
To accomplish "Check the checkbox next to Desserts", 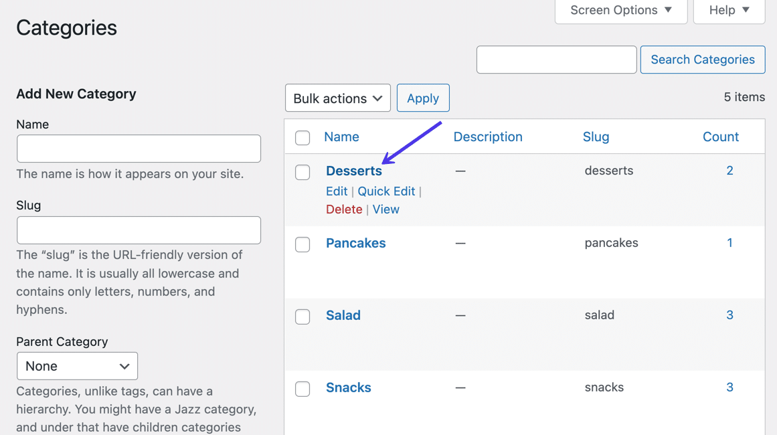I will 302,172.
